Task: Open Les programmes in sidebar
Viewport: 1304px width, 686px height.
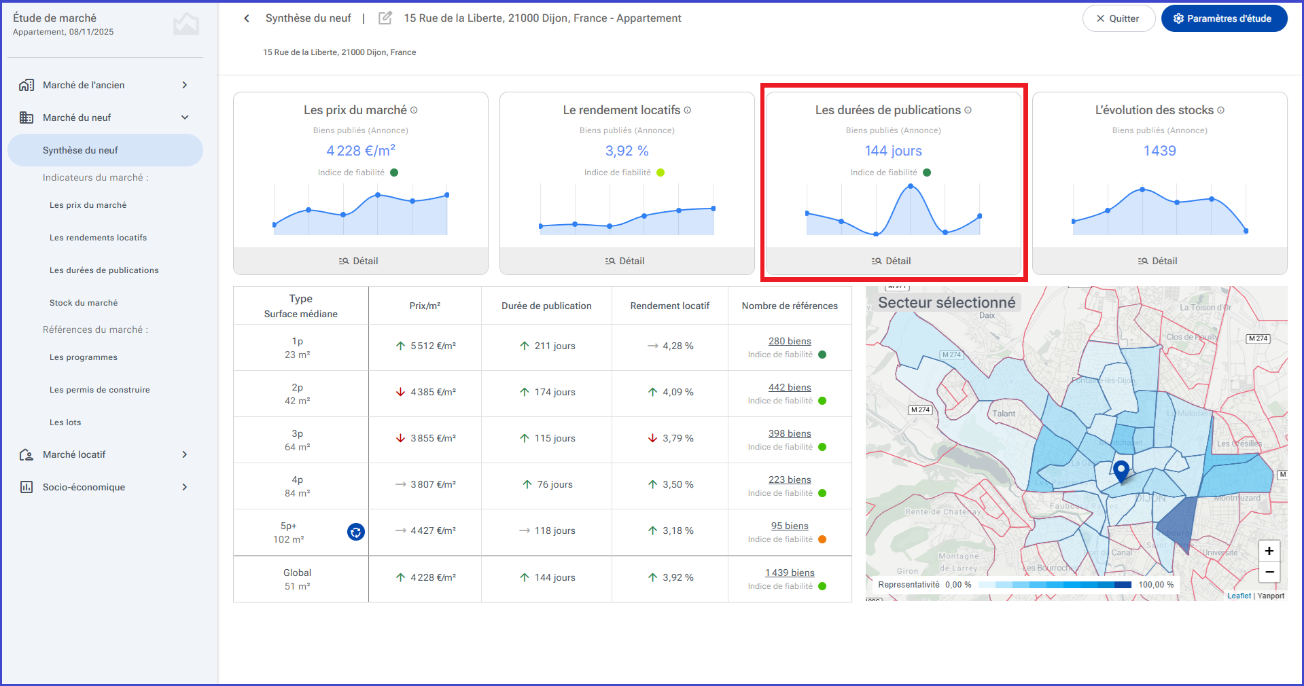Action: pyautogui.click(x=84, y=357)
